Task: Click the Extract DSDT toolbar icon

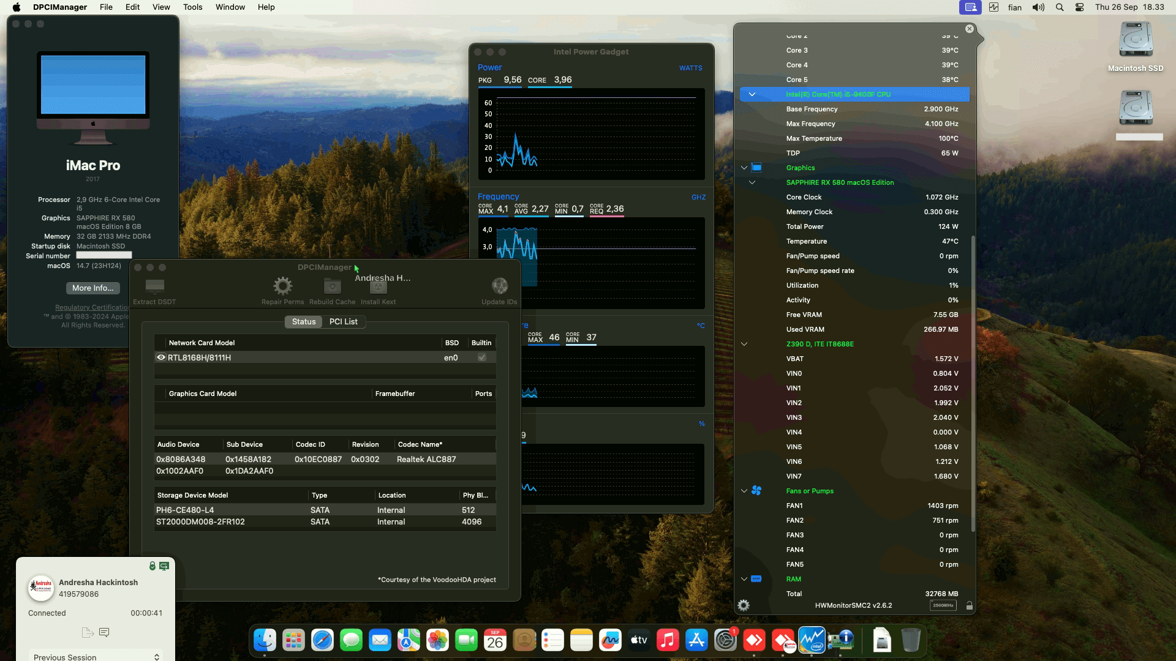Action: 154,286
